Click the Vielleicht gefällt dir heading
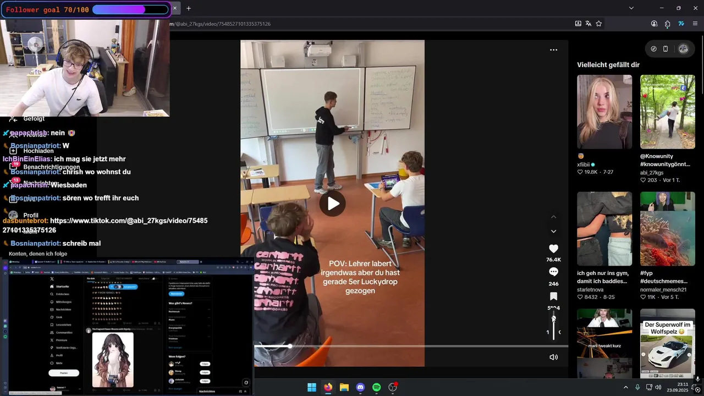Image resolution: width=704 pixels, height=396 pixels. click(x=608, y=65)
